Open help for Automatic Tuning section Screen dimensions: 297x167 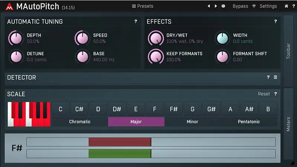coord(136,22)
